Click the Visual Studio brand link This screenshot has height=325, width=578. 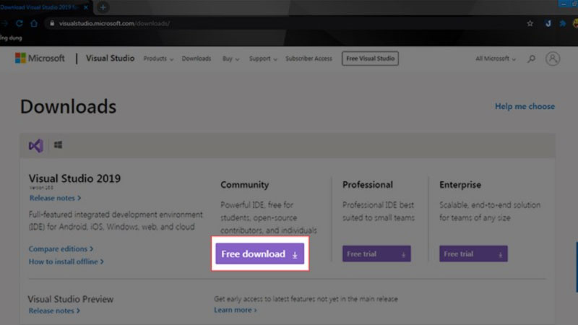[x=111, y=58]
